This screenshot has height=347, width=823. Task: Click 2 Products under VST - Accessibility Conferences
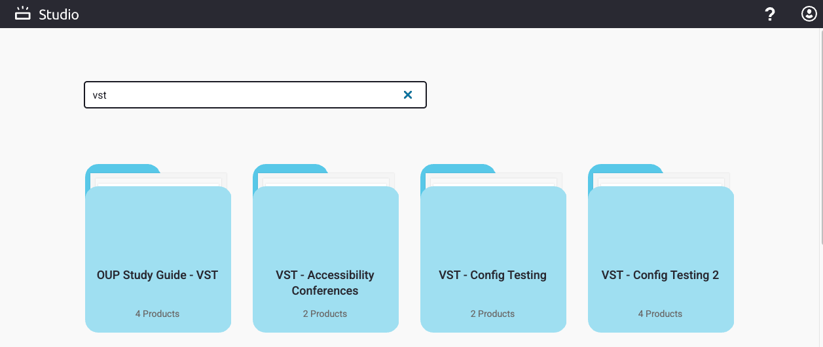click(x=325, y=314)
